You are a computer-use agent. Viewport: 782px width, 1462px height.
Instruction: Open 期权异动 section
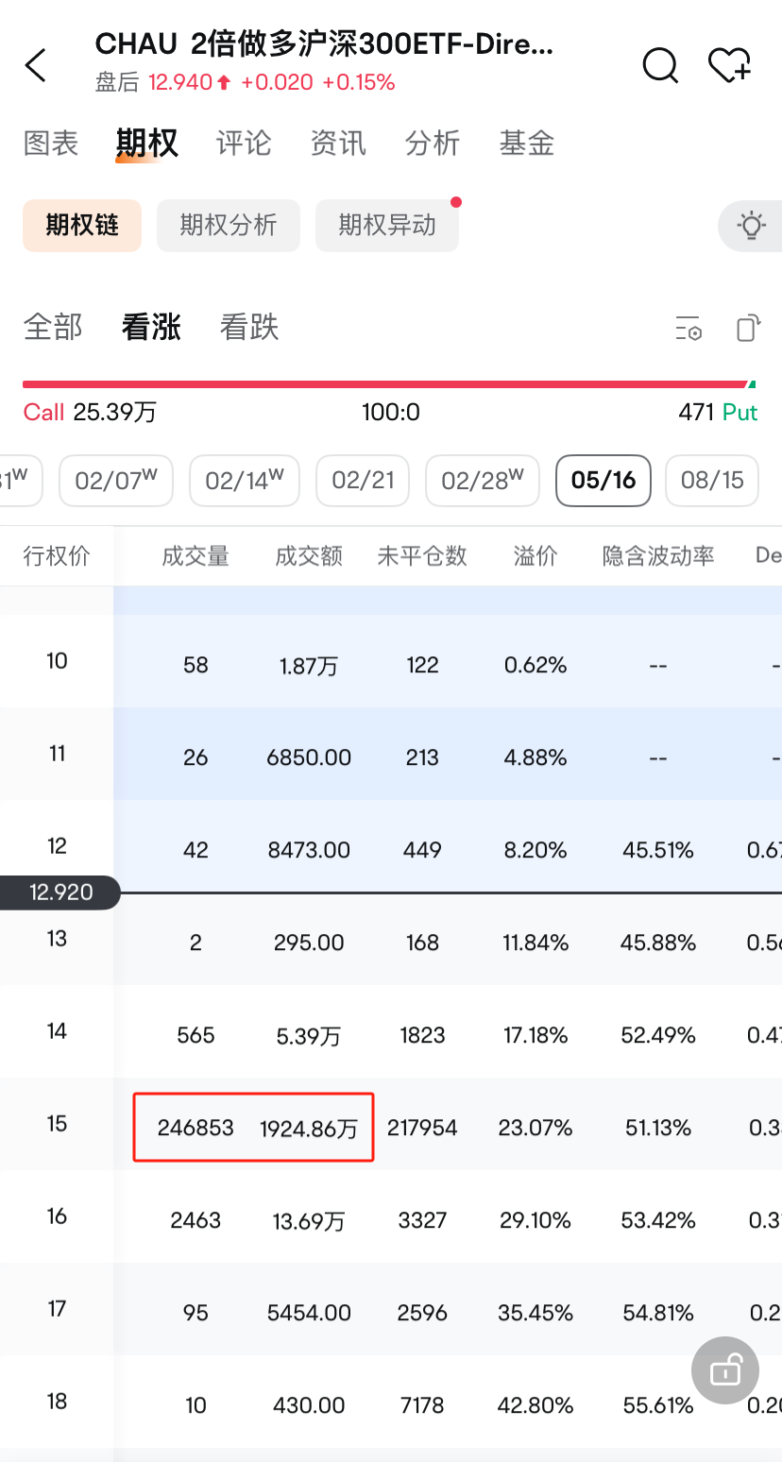tap(387, 226)
